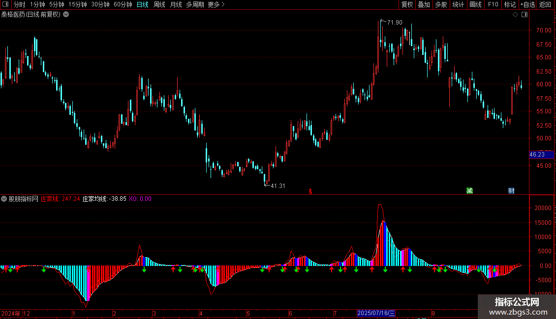
Task: Click month 6 on the time axis
Action: (290, 313)
